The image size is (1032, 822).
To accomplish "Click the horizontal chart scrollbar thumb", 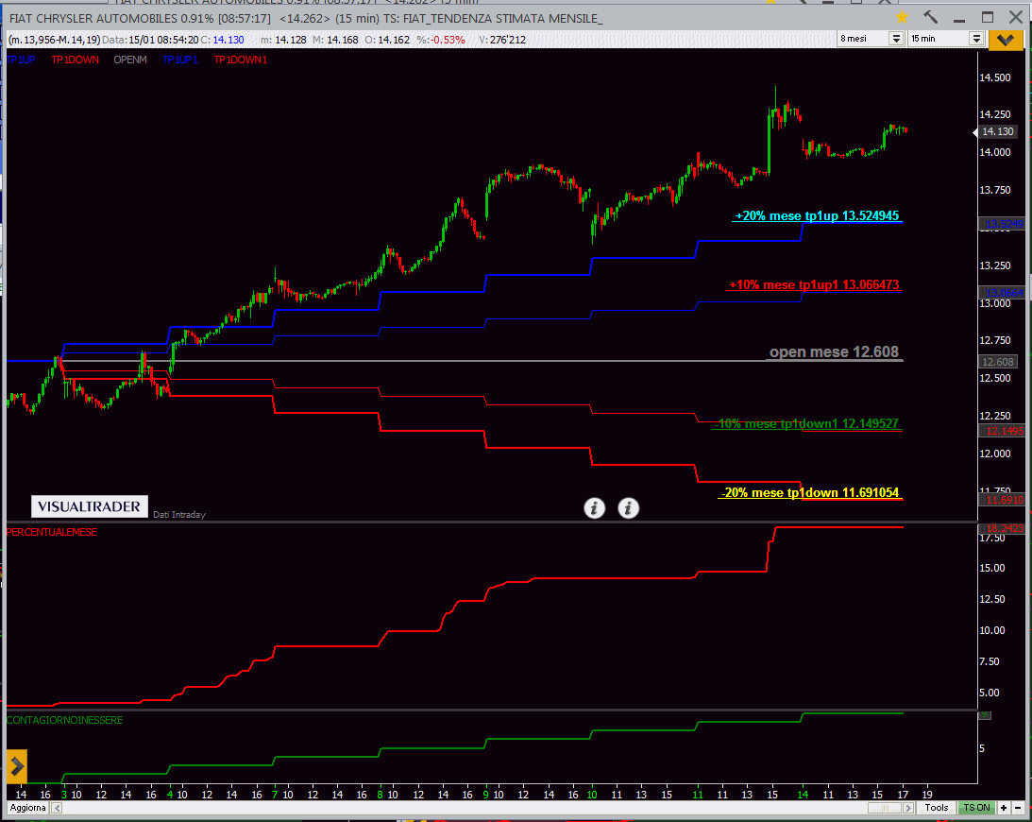I will tap(885, 808).
